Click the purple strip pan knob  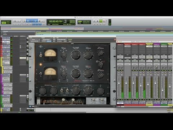156,68
